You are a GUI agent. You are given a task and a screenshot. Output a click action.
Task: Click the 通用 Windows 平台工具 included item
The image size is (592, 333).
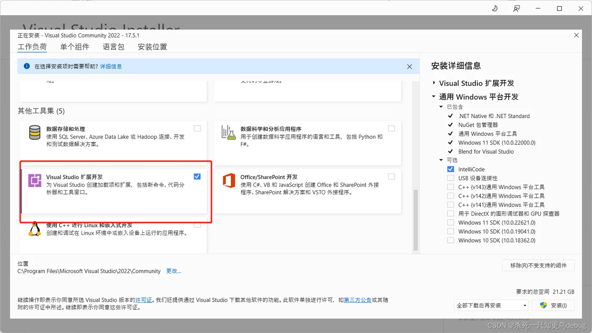pyautogui.click(x=488, y=134)
